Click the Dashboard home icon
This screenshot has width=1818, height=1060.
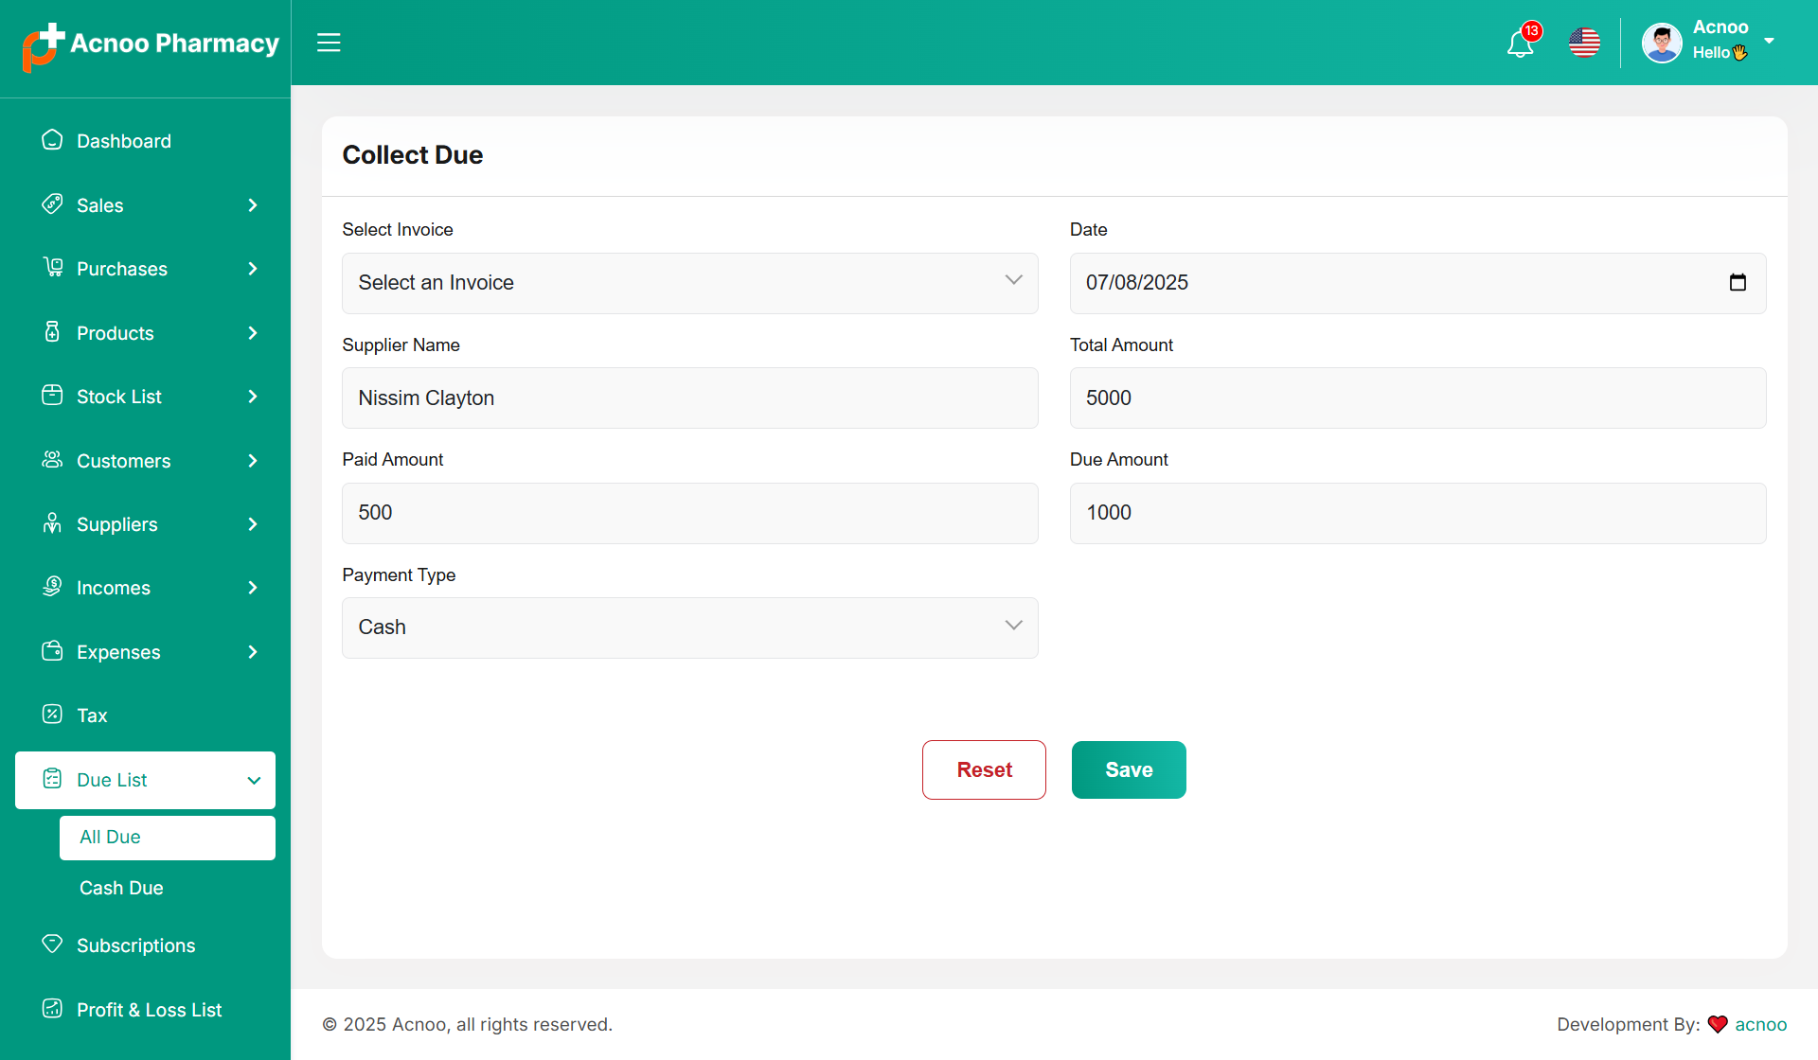click(x=52, y=140)
